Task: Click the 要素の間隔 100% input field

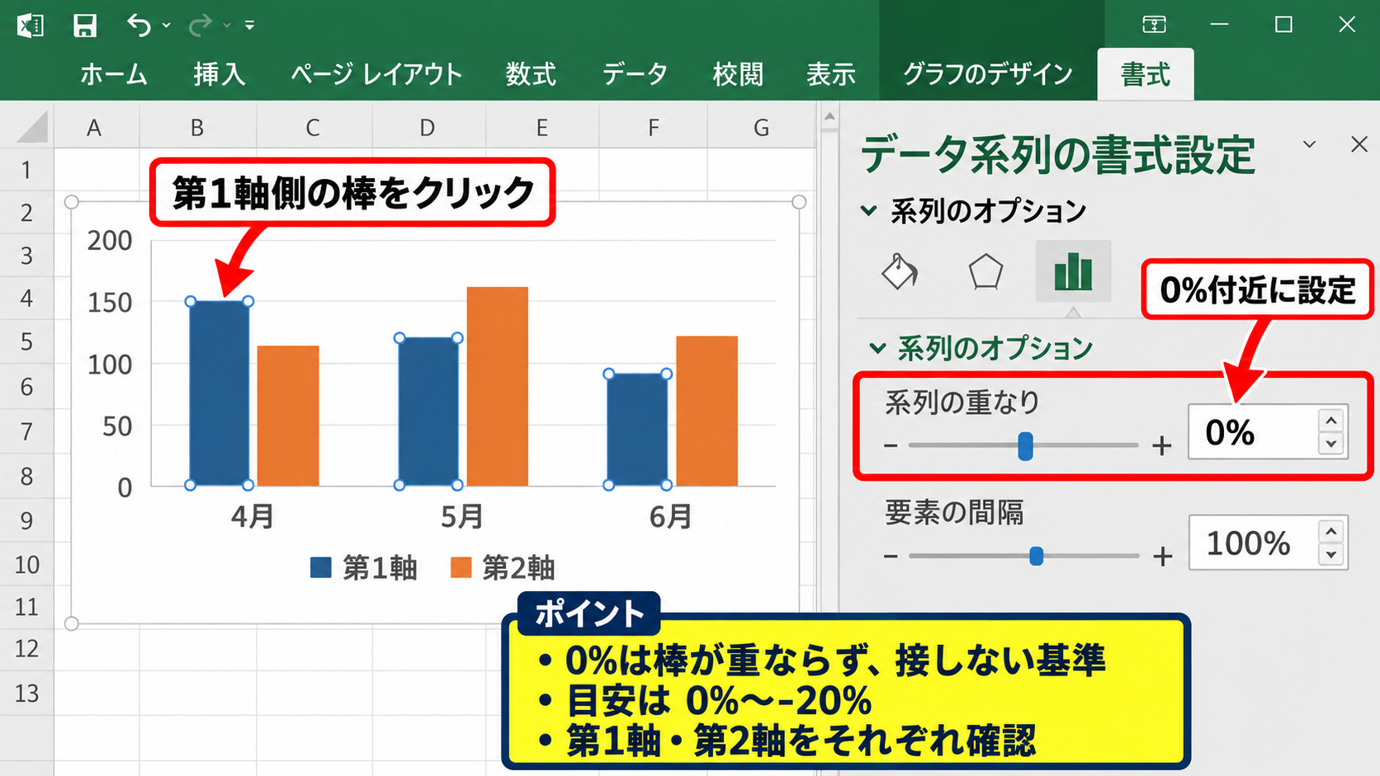Action: coord(1252,543)
